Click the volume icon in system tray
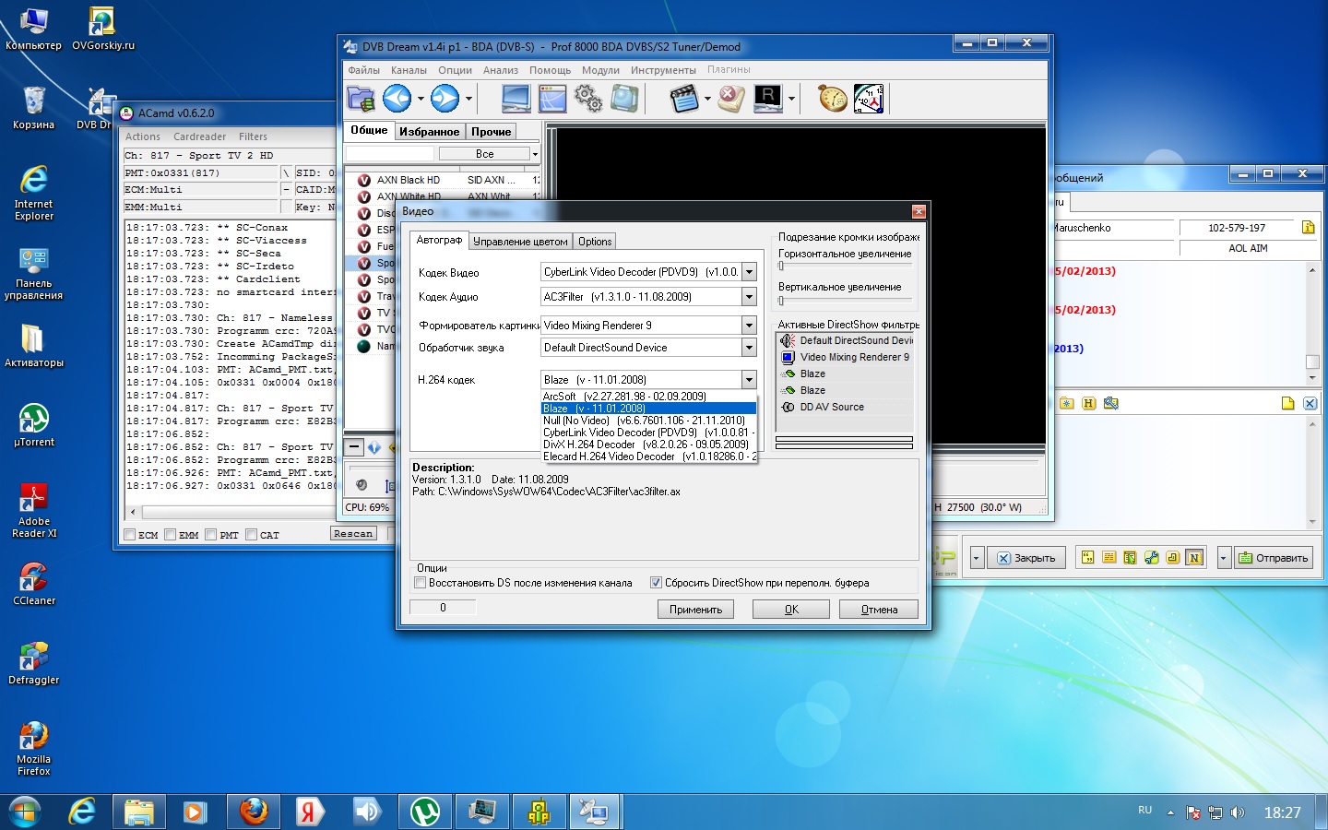The width and height of the screenshot is (1328, 830). pyautogui.click(x=1238, y=812)
